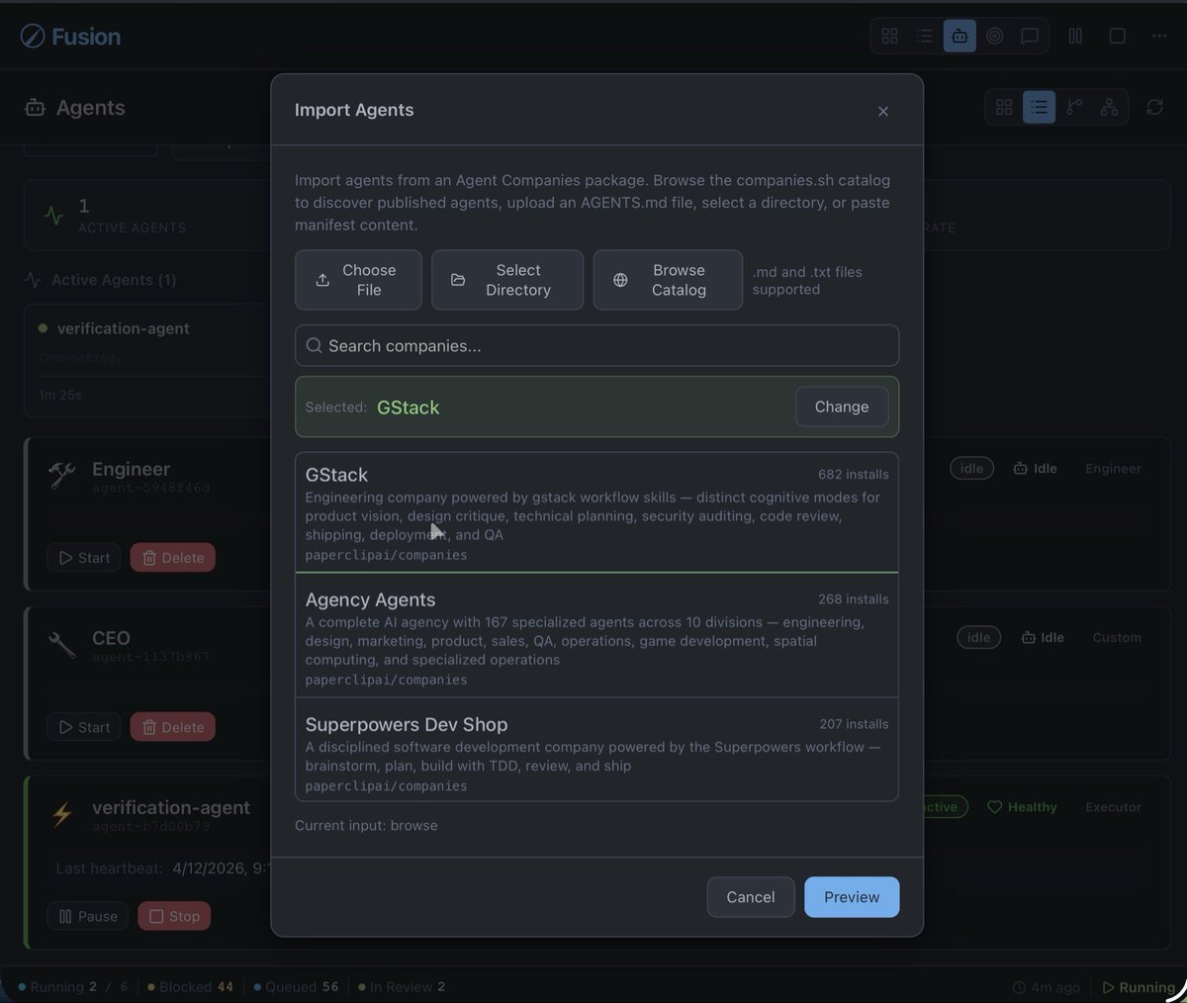Image resolution: width=1187 pixels, height=1003 pixels.
Task: Click the 4m ago clock in status bar
Action: click(1047, 987)
